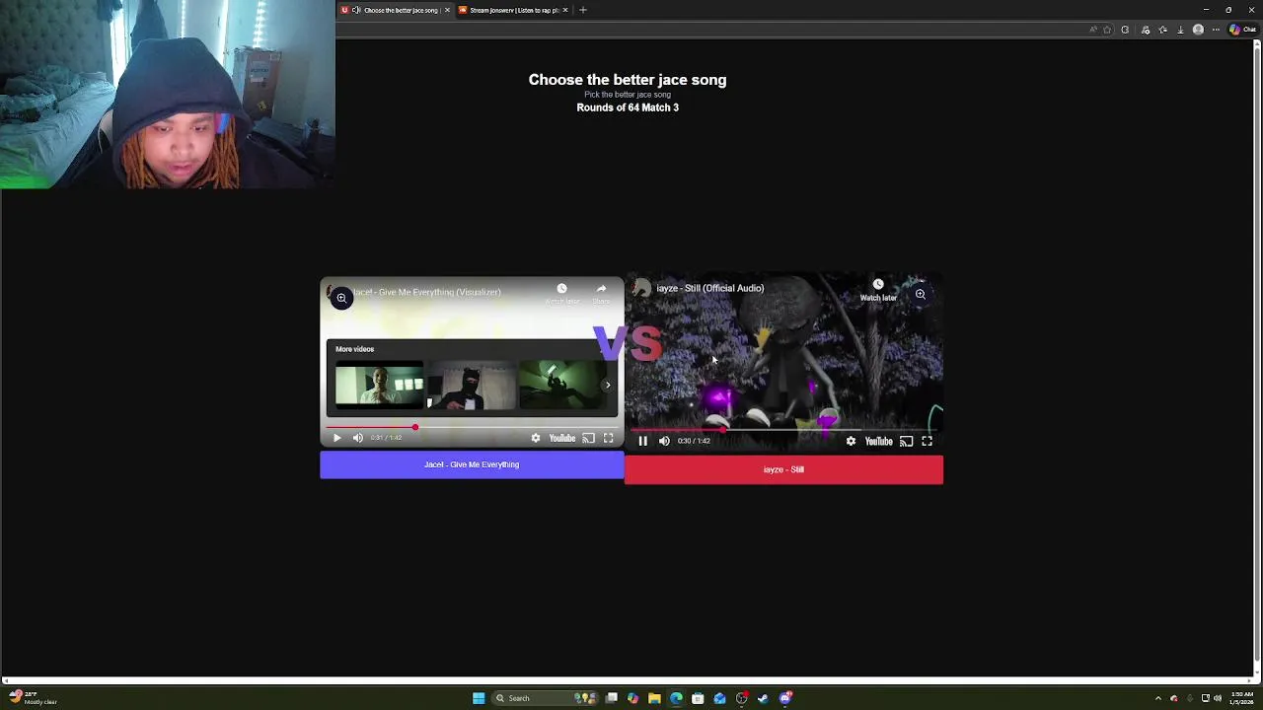Open Microsoft Edge from taskbar
1263x710 pixels.
[x=676, y=698]
